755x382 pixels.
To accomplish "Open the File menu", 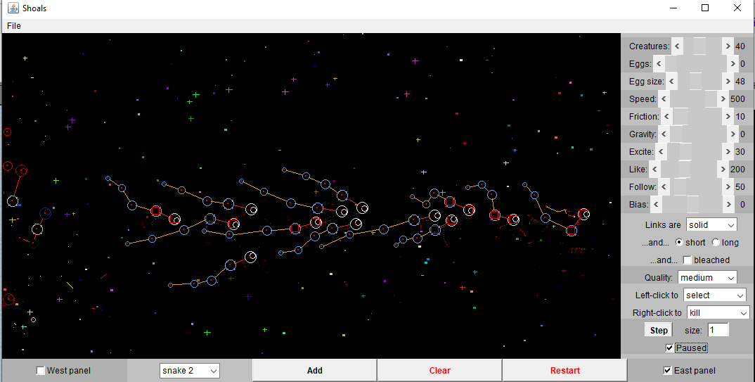I will point(14,26).
